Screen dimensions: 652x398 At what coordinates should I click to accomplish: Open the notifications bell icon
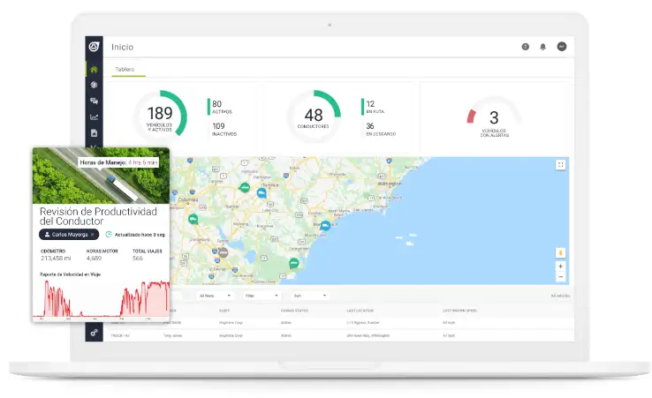point(542,47)
